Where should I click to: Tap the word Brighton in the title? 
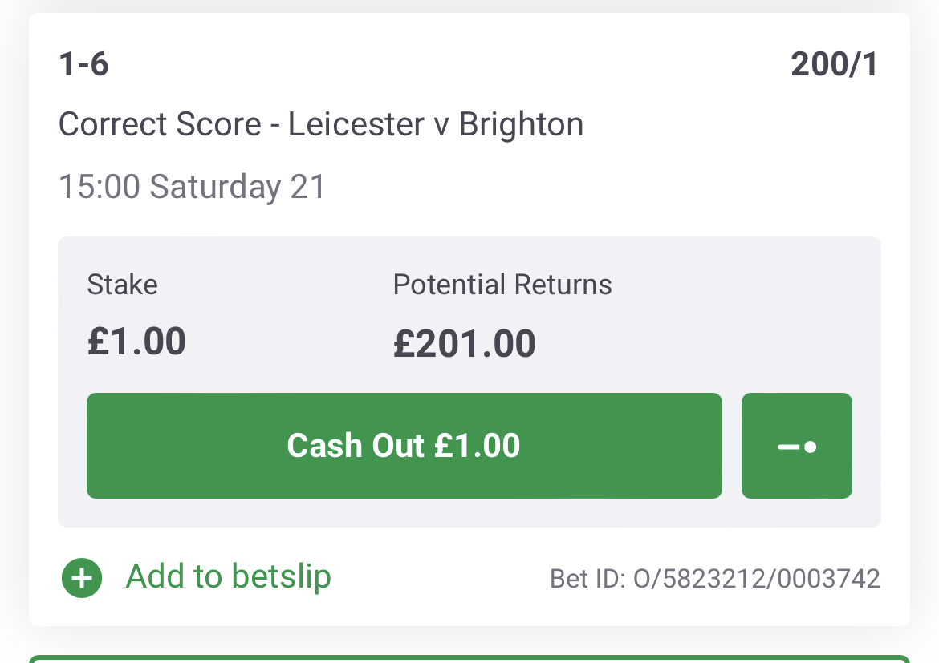click(521, 124)
